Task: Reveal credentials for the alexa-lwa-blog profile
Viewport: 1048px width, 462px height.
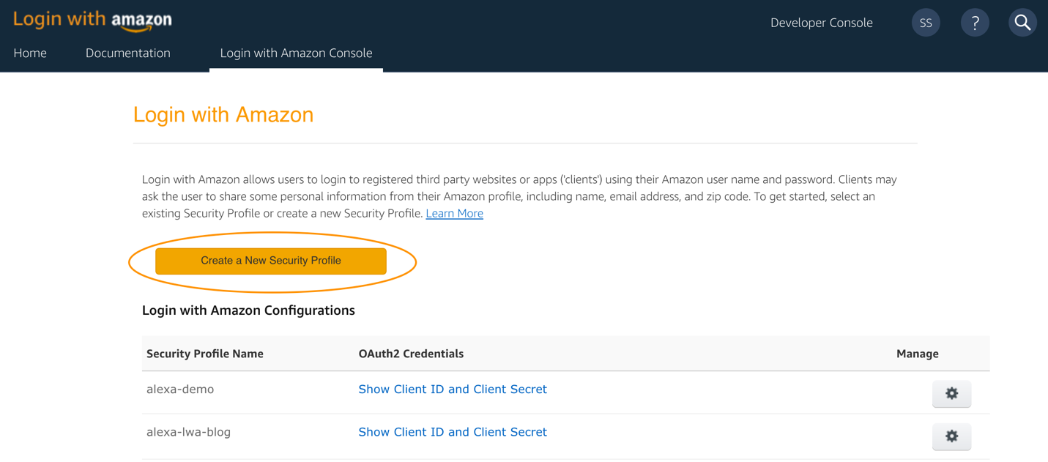Action: point(452,431)
